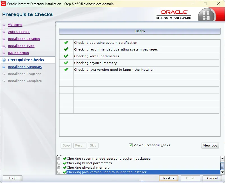This screenshot has height=183, width=225.
Task: Click the Installation Summary step bullet icon
Action: click(4, 67)
